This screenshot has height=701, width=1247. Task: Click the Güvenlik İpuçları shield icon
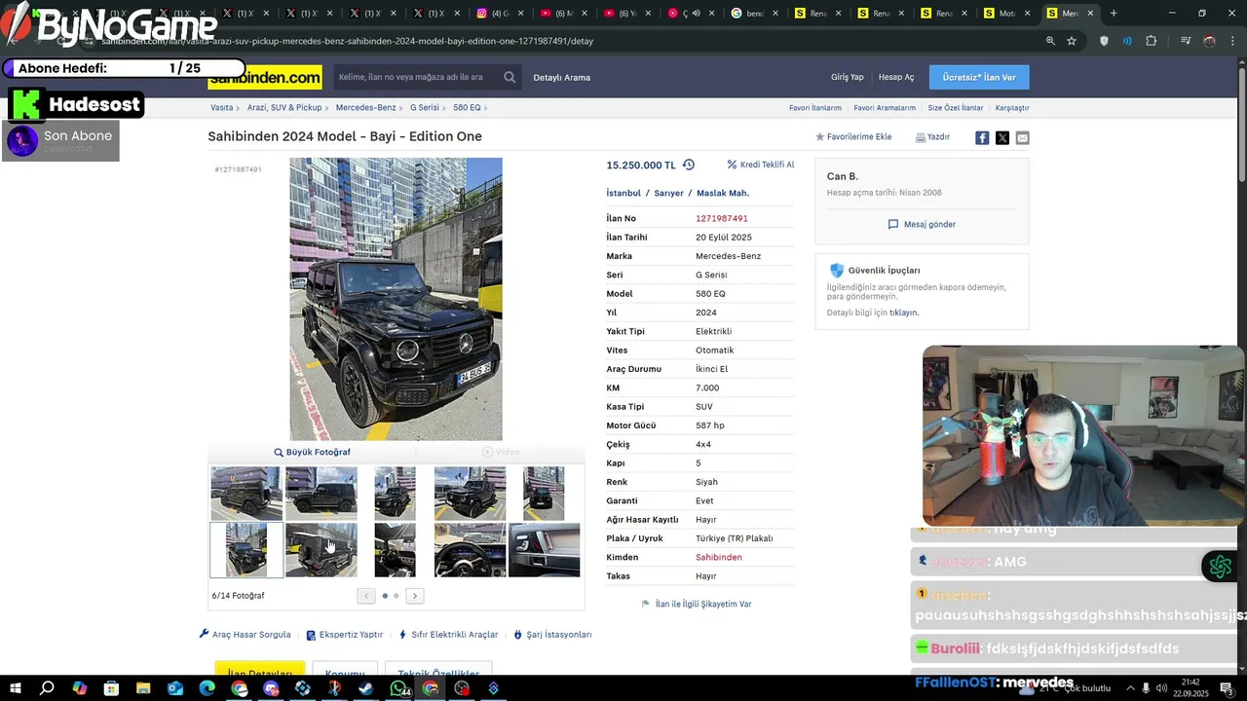(x=836, y=270)
